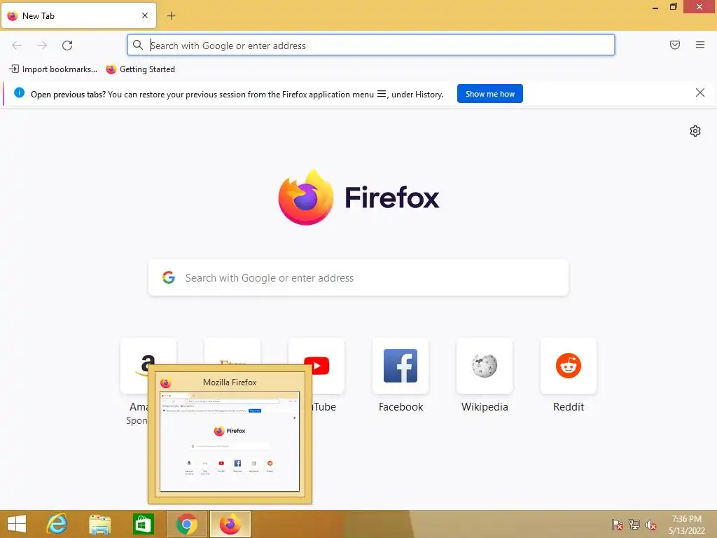Focus the center Google search box
This screenshot has height=538, width=717.
pos(358,277)
